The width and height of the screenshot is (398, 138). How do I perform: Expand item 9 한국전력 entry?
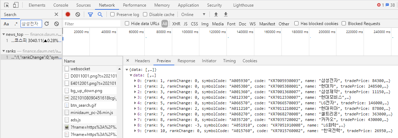click(x=135, y=131)
